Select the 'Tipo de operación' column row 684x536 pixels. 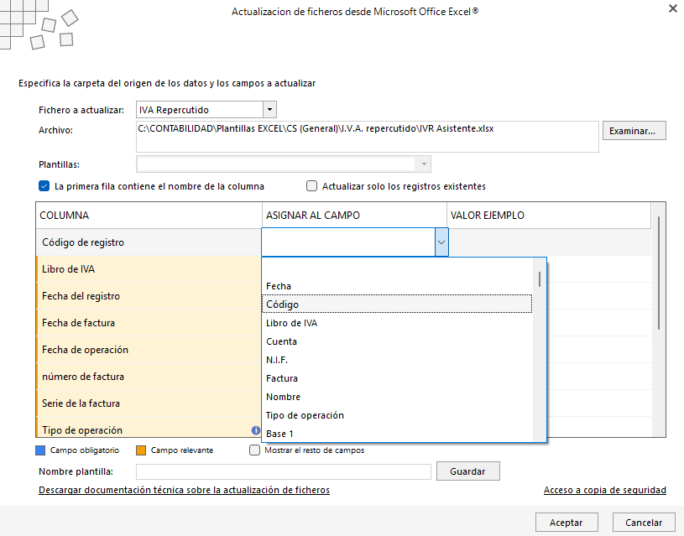[149, 428]
